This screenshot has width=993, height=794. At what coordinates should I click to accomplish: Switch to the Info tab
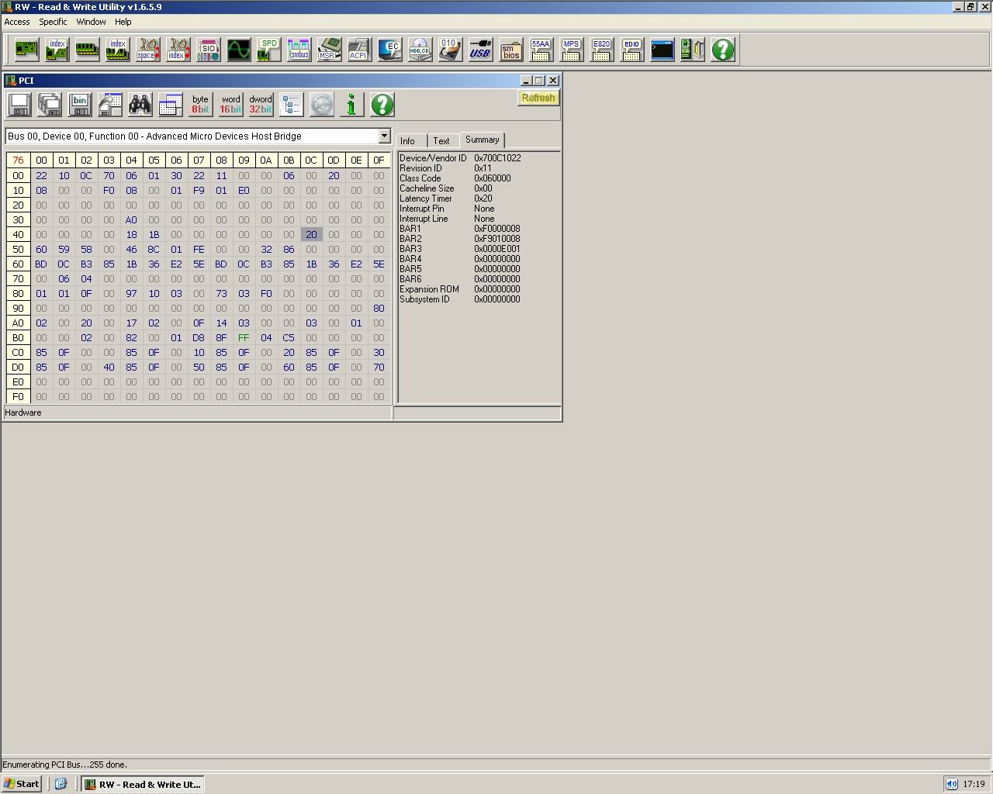408,141
